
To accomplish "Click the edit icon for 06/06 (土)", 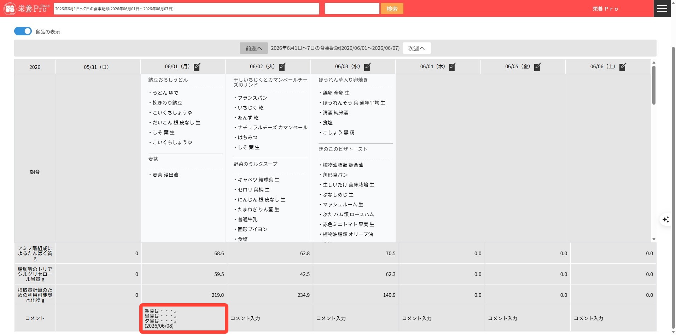I will (x=623, y=67).
